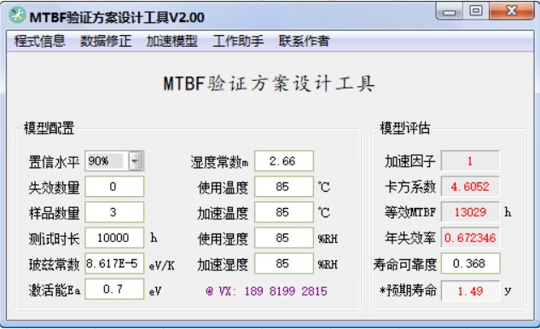Click the 湿度常数m field showing 2.66
Image resolution: width=540 pixels, height=329 pixels.
tap(284, 161)
